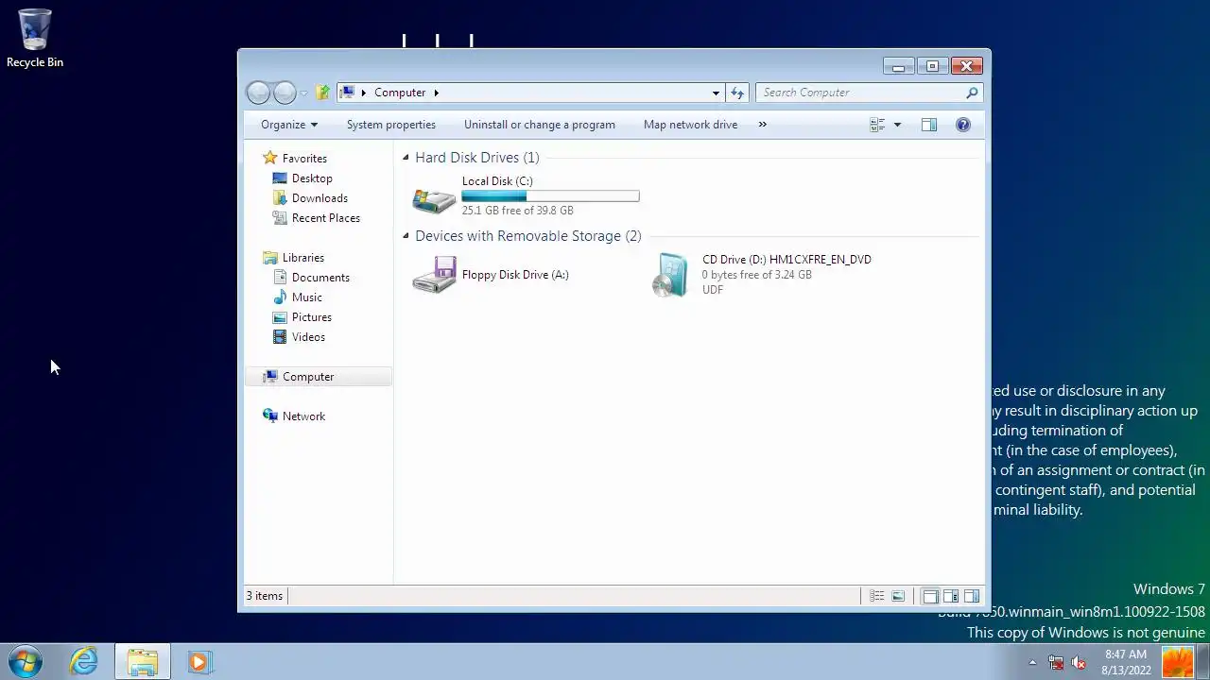Open Desktop in the navigation pane

tap(312, 178)
